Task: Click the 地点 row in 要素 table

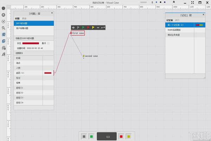Action: tap(34, 63)
